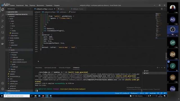This screenshot has width=180, height=101.
Task: Open File Explorer on taskbar
Action: click(35, 96)
